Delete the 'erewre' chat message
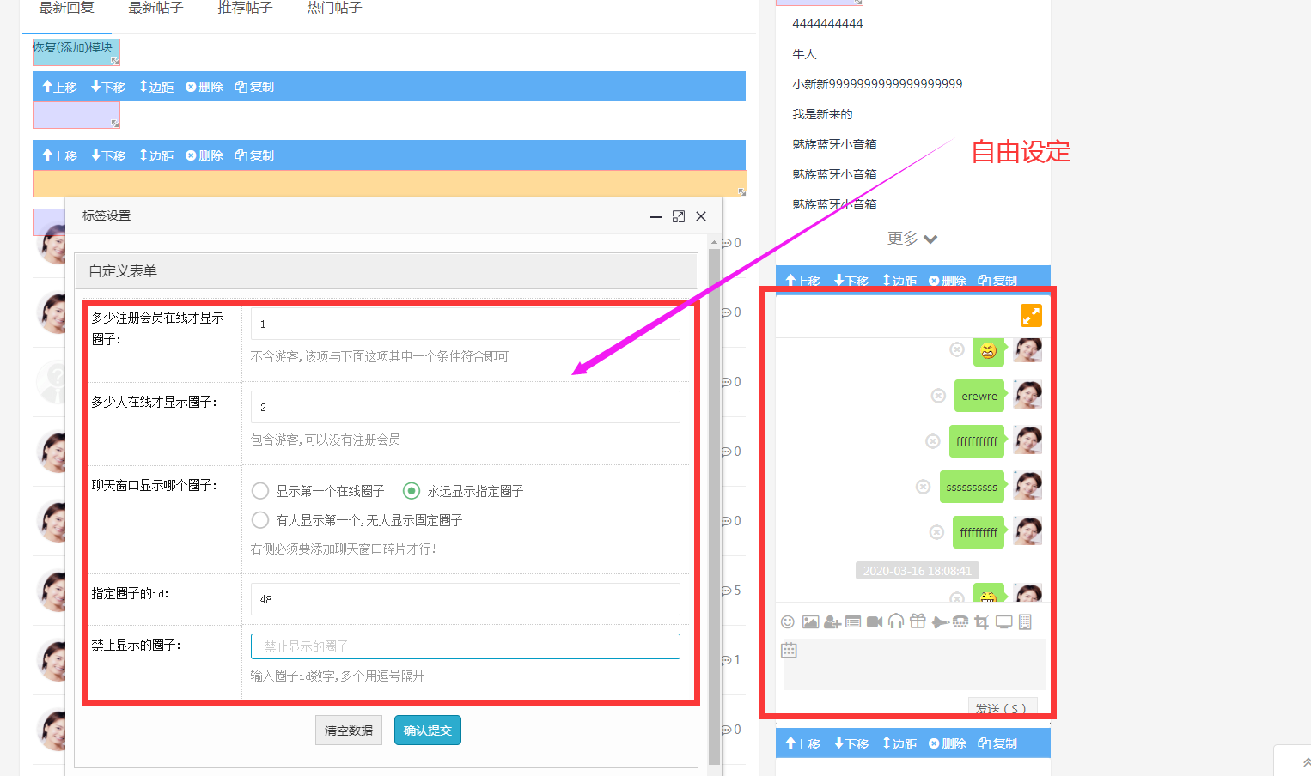The image size is (1311, 776). click(x=938, y=396)
